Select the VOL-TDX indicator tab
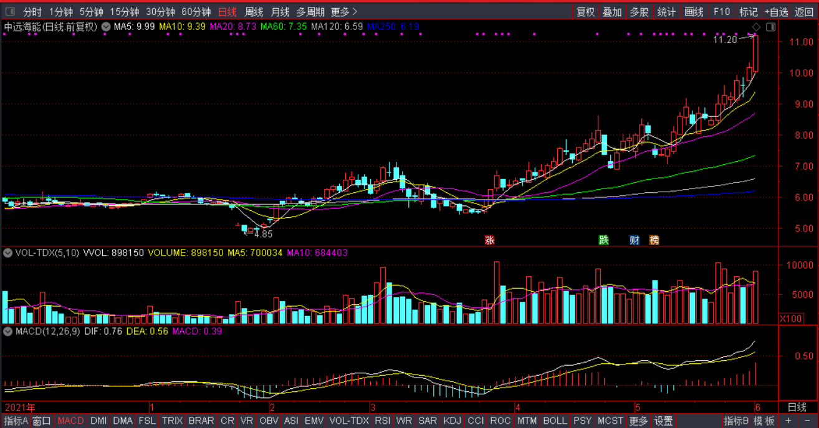Viewport: 819px width, 428px height. 349,421
